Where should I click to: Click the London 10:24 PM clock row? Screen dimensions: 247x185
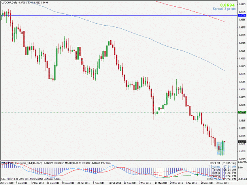pyautogui.click(x=224, y=176)
